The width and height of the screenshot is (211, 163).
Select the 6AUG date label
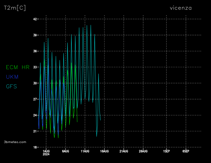[x=65, y=151]
